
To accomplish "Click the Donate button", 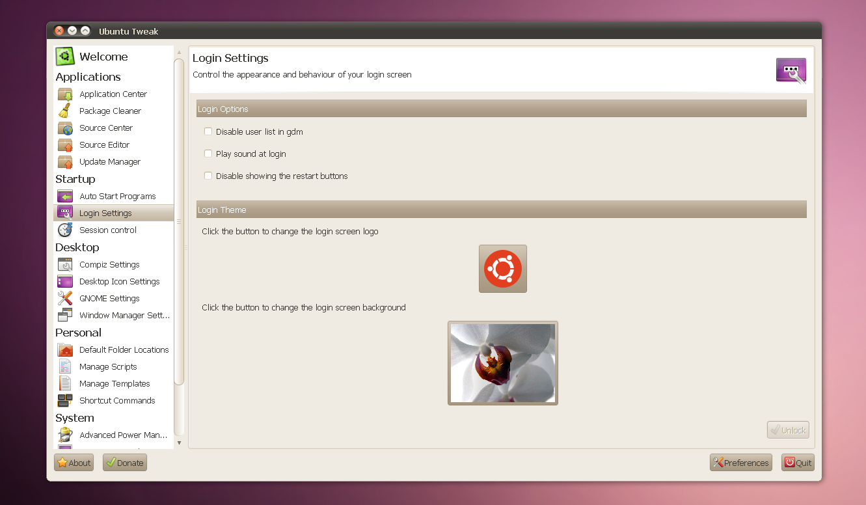I will [x=125, y=463].
